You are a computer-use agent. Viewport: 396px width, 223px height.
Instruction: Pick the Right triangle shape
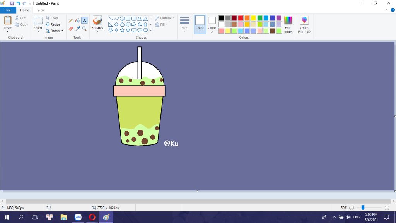point(111,24)
